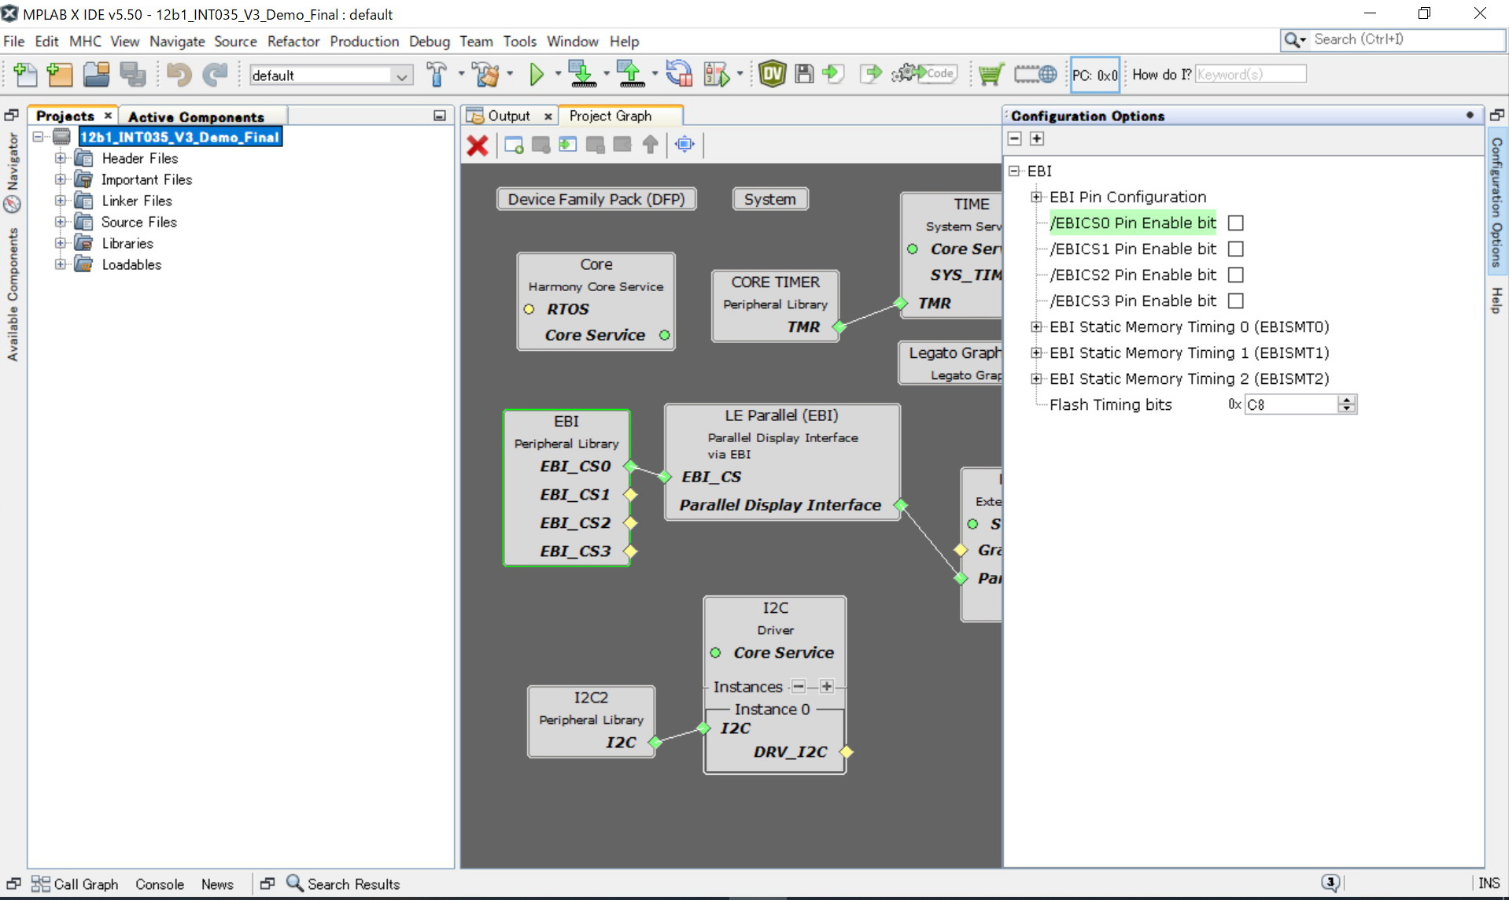1509x900 pixels.
Task: Click the Flash Timing bits hex value field
Action: [x=1291, y=404]
